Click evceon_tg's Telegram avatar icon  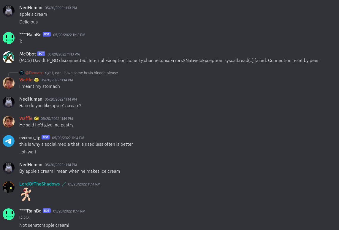tap(9, 141)
